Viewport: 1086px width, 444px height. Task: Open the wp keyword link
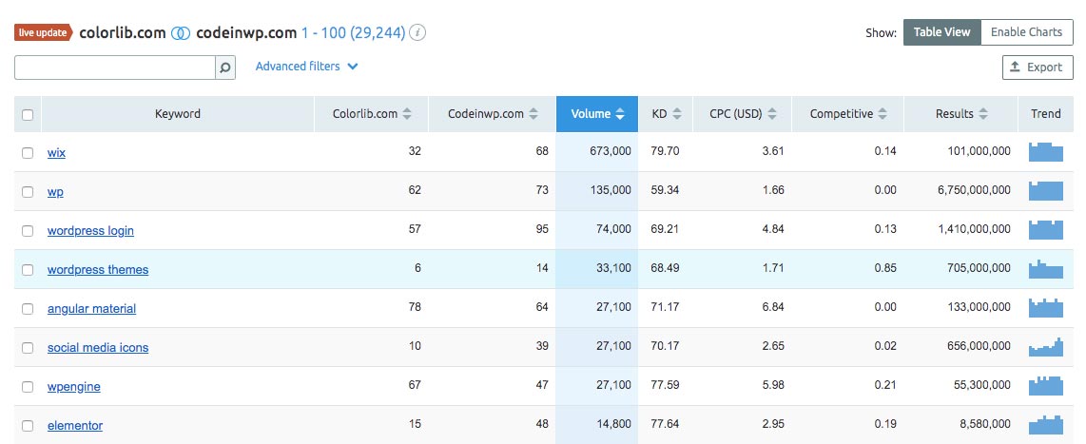tap(55, 192)
